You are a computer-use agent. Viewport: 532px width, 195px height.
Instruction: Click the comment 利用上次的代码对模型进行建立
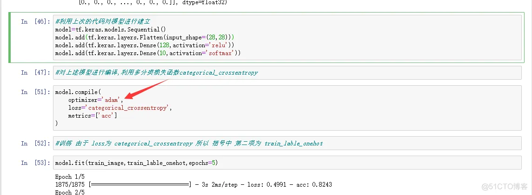(102, 22)
